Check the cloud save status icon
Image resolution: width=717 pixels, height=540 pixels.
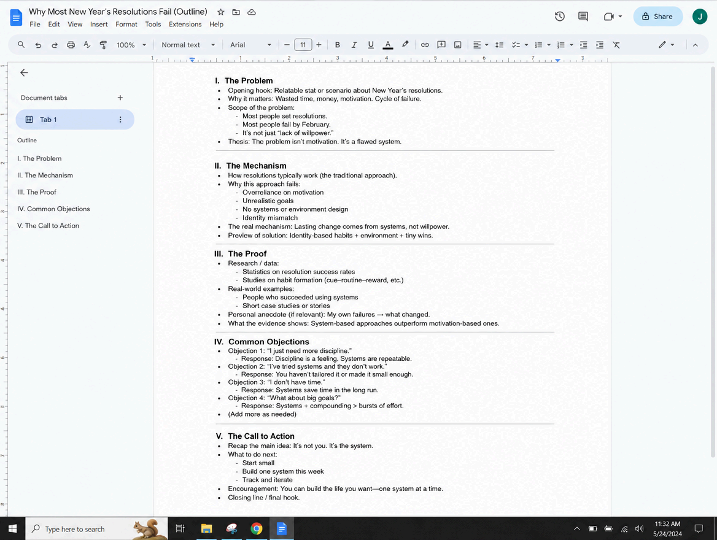[x=252, y=12]
